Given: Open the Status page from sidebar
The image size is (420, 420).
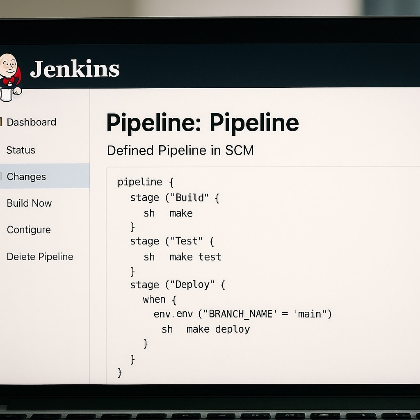Looking at the screenshot, I should [x=21, y=150].
